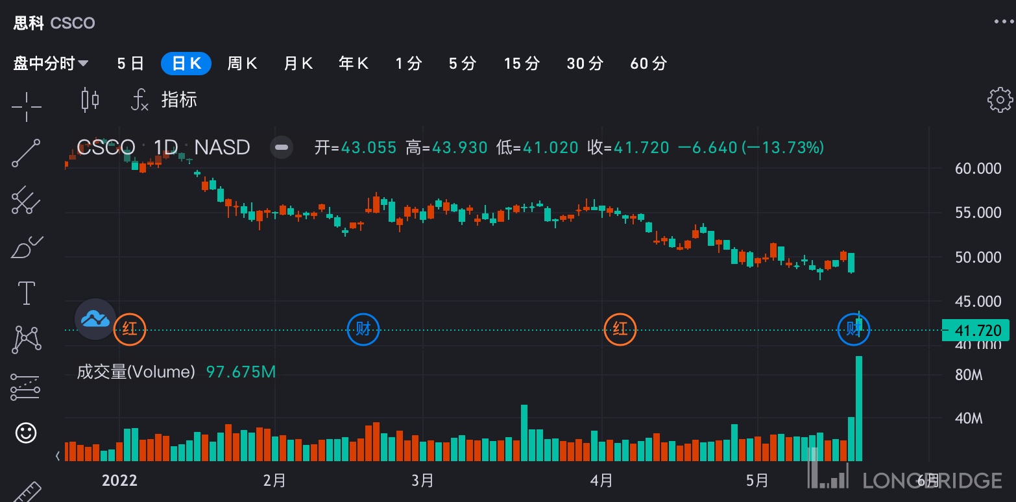Switch to the 30分 interval
Screen dimensions: 1016x502
coord(585,64)
